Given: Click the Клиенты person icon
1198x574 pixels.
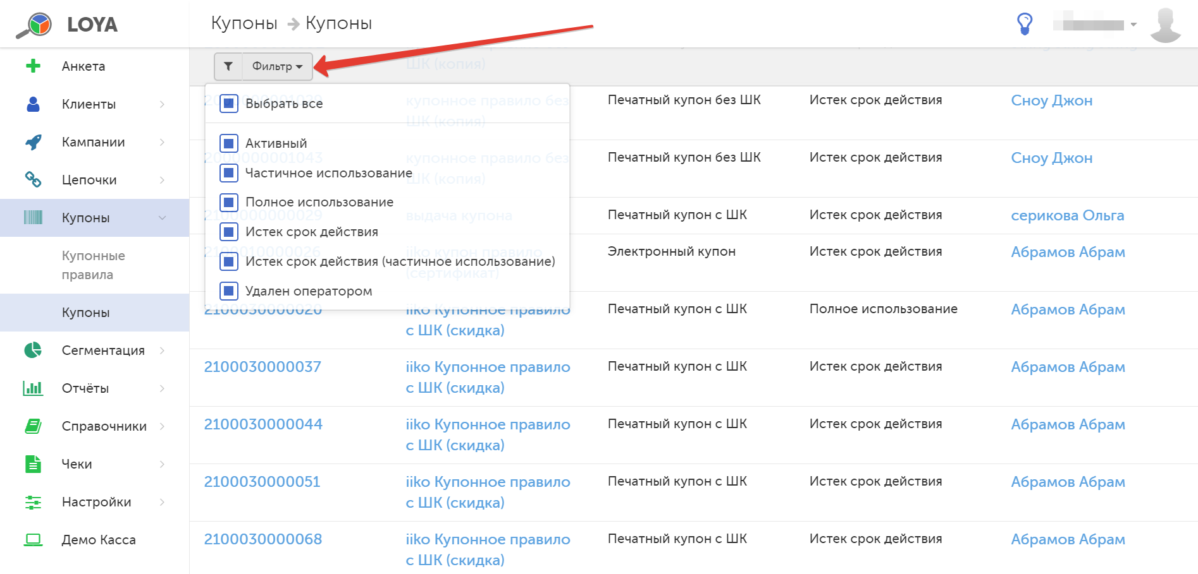Looking at the screenshot, I should click(x=33, y=104).
